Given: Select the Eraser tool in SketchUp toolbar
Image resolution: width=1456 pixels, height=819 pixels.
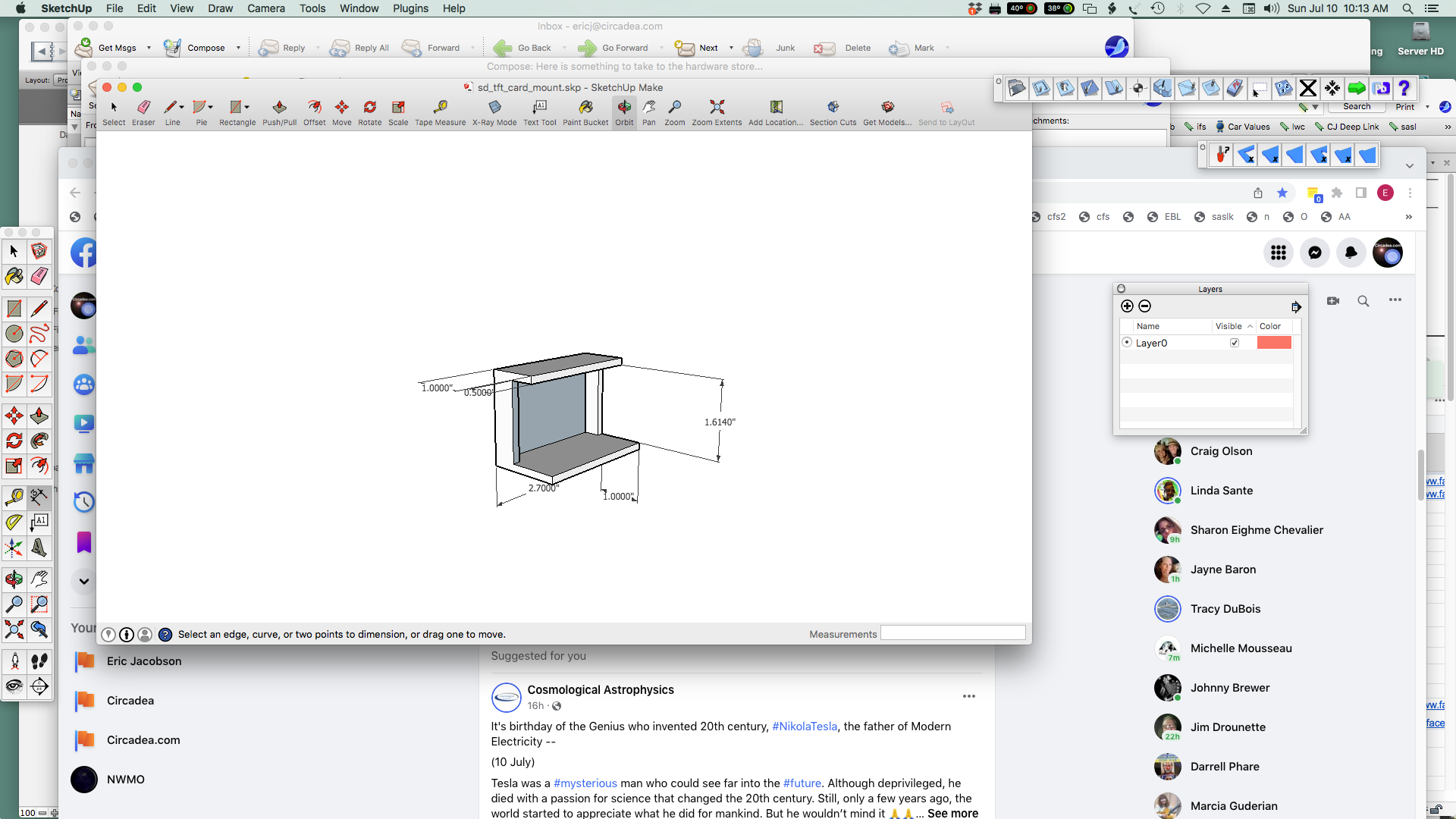Looking at the screenshot, I should [x=143, y=111].
